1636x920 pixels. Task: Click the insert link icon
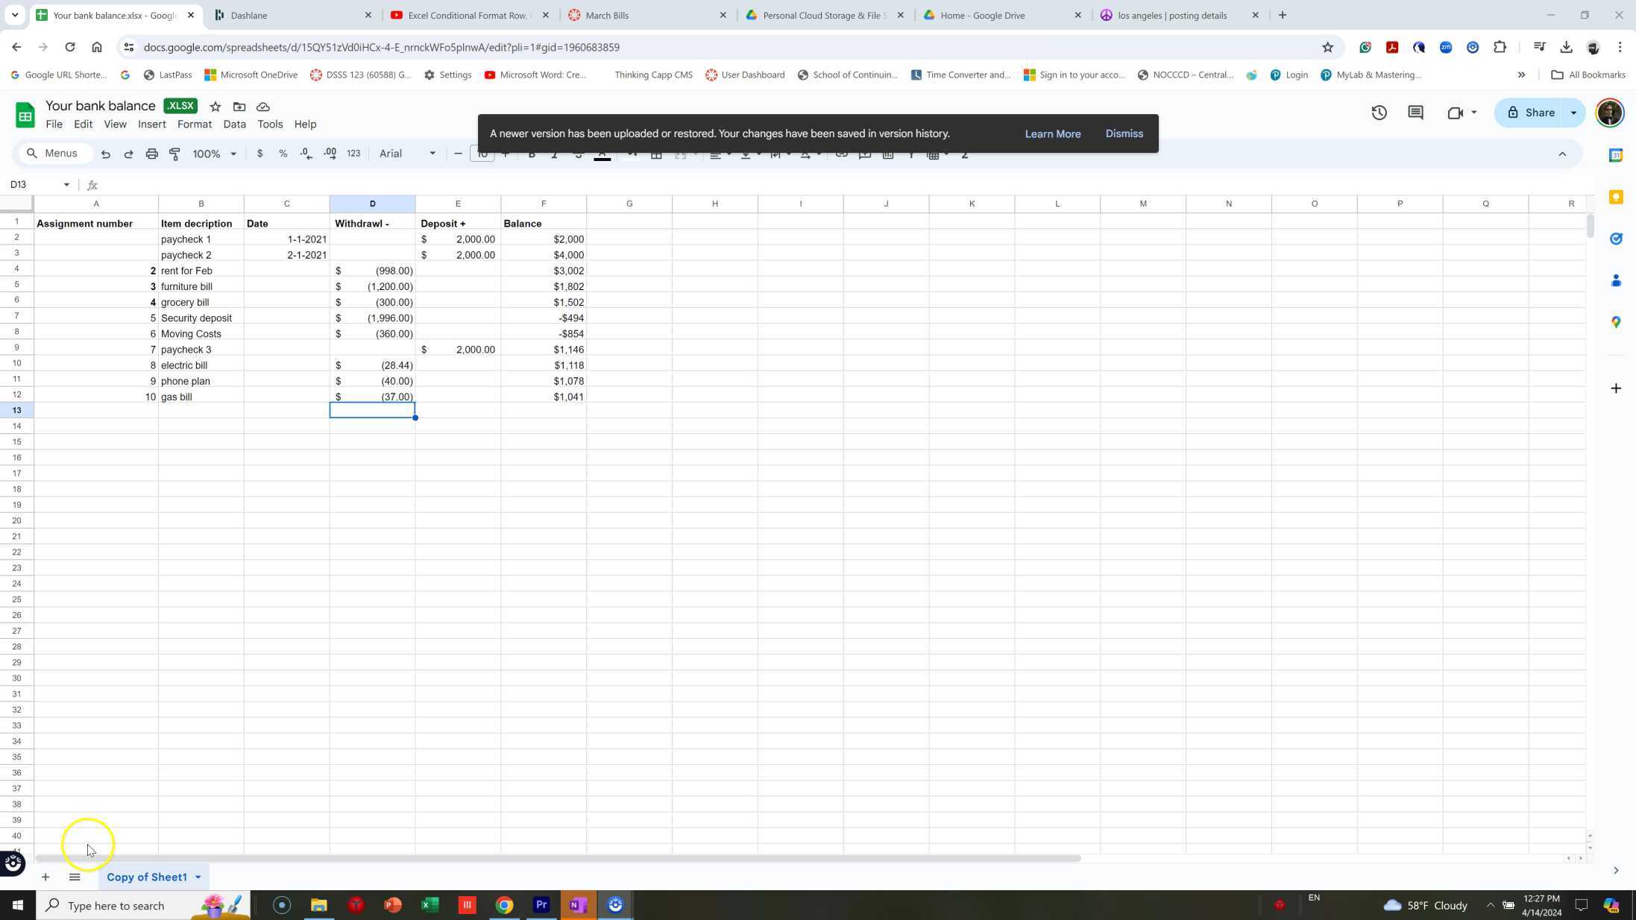[841, 154]
